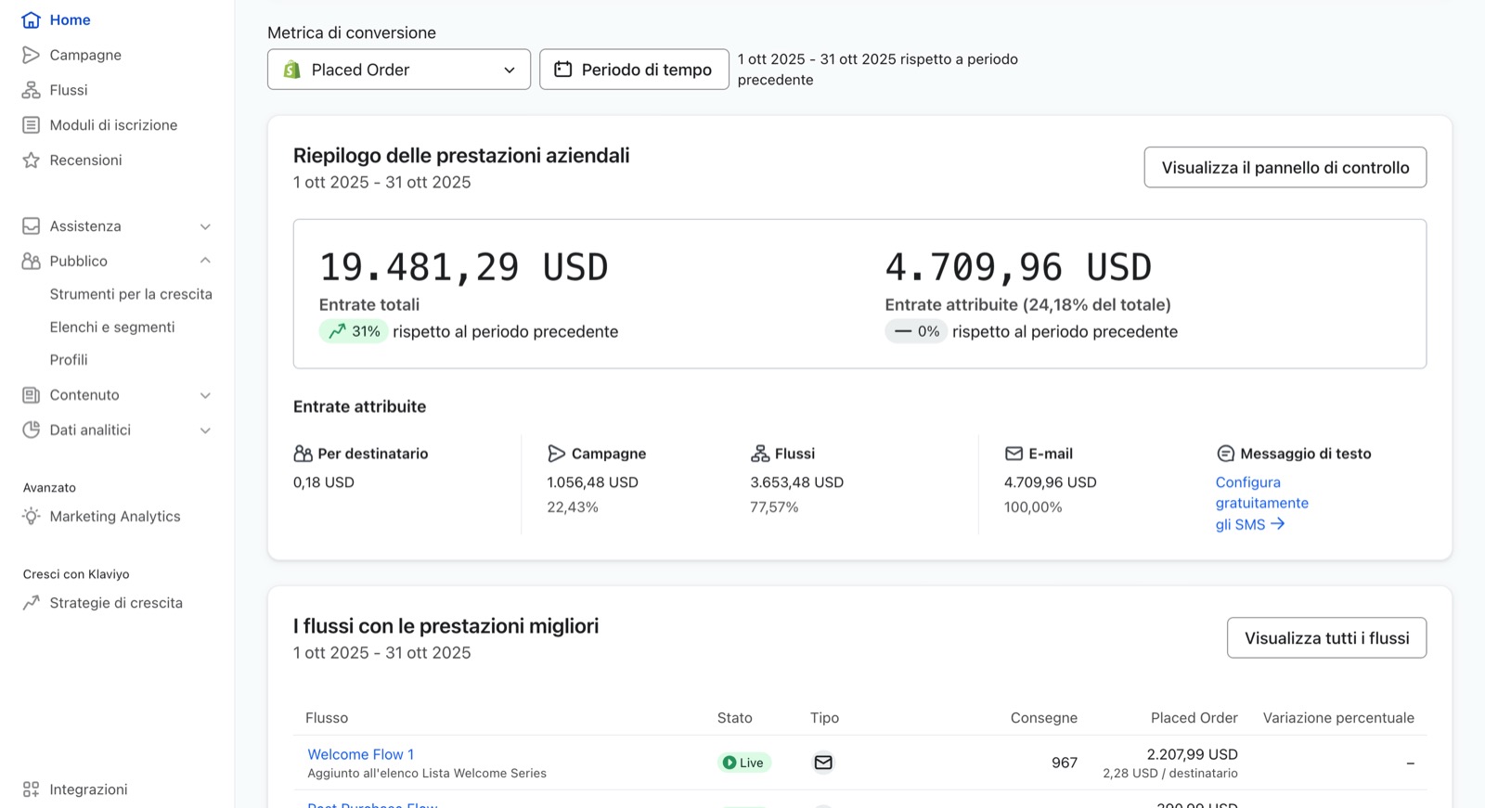1485x808 pixels.
Task: Click the Live status badge of Welcome Flow 1
Action: point(743,763)
